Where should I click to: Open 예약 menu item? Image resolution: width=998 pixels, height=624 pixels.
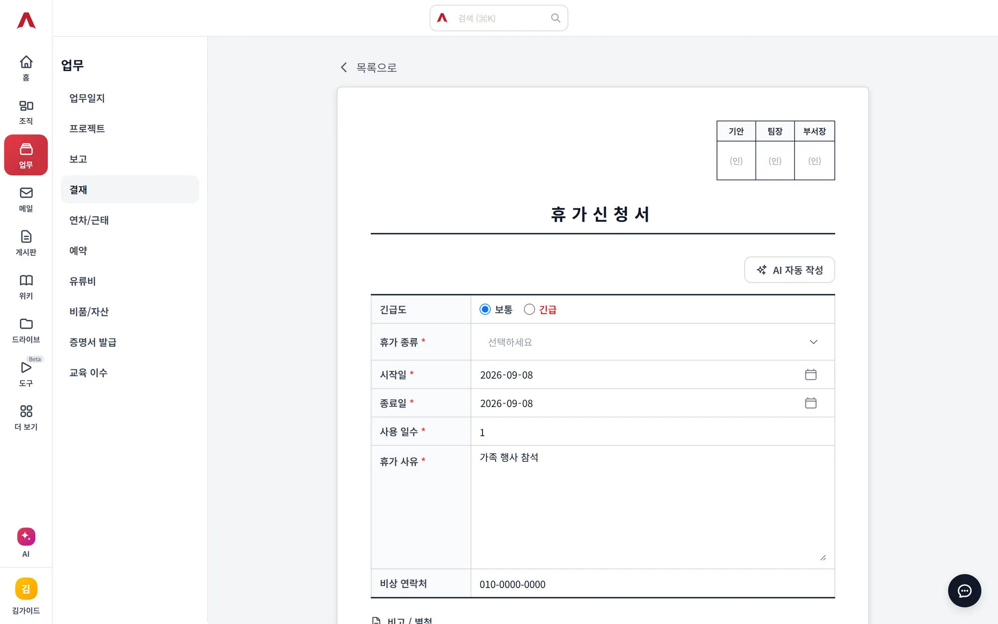tap(130, 251)
